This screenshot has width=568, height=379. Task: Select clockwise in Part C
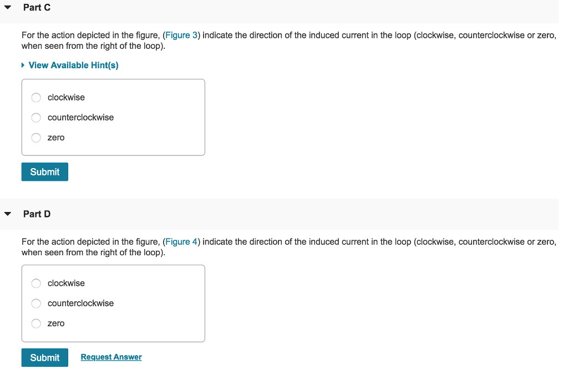pos(36,97)
